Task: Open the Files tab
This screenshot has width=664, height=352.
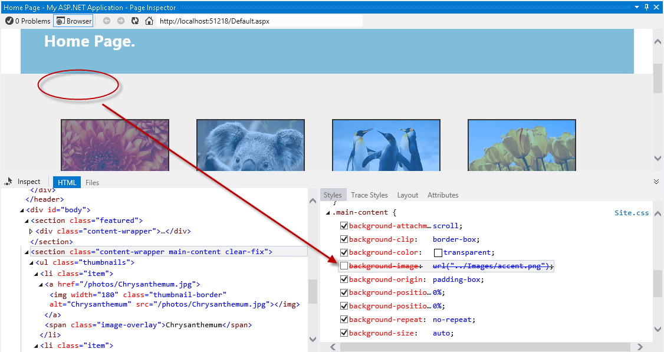Action: point(92,182)
